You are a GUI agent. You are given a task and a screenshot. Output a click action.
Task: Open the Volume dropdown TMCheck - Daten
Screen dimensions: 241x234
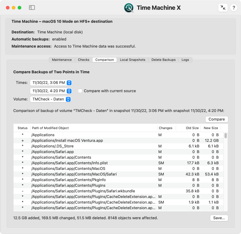tap(51, 99)
